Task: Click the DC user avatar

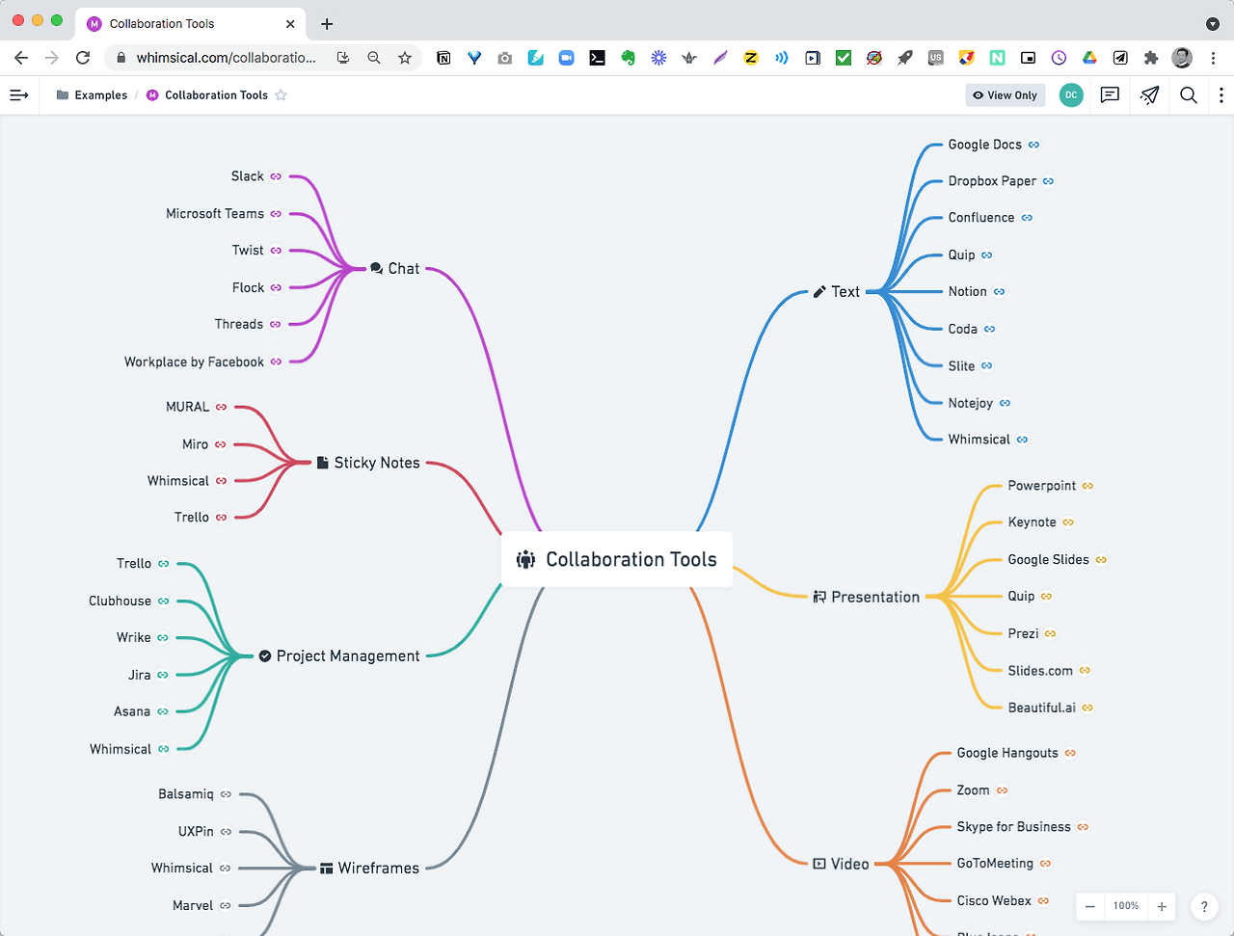Action: 1071,95
